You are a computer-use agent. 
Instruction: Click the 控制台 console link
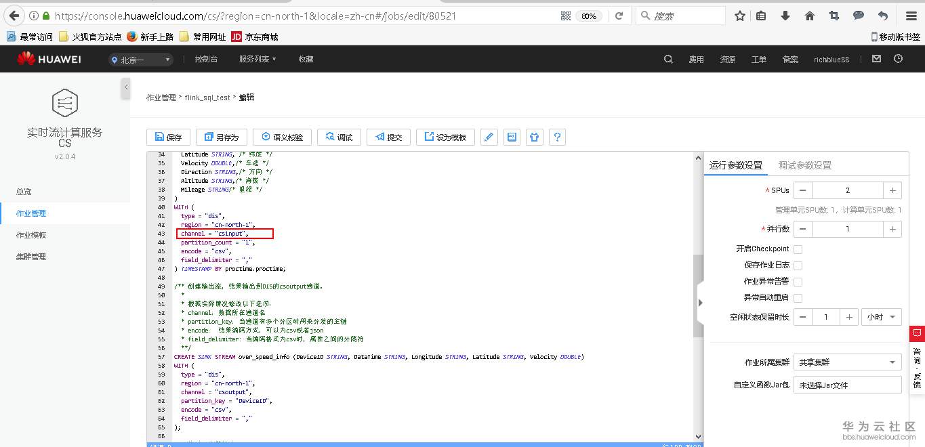(x=206, y=59)
